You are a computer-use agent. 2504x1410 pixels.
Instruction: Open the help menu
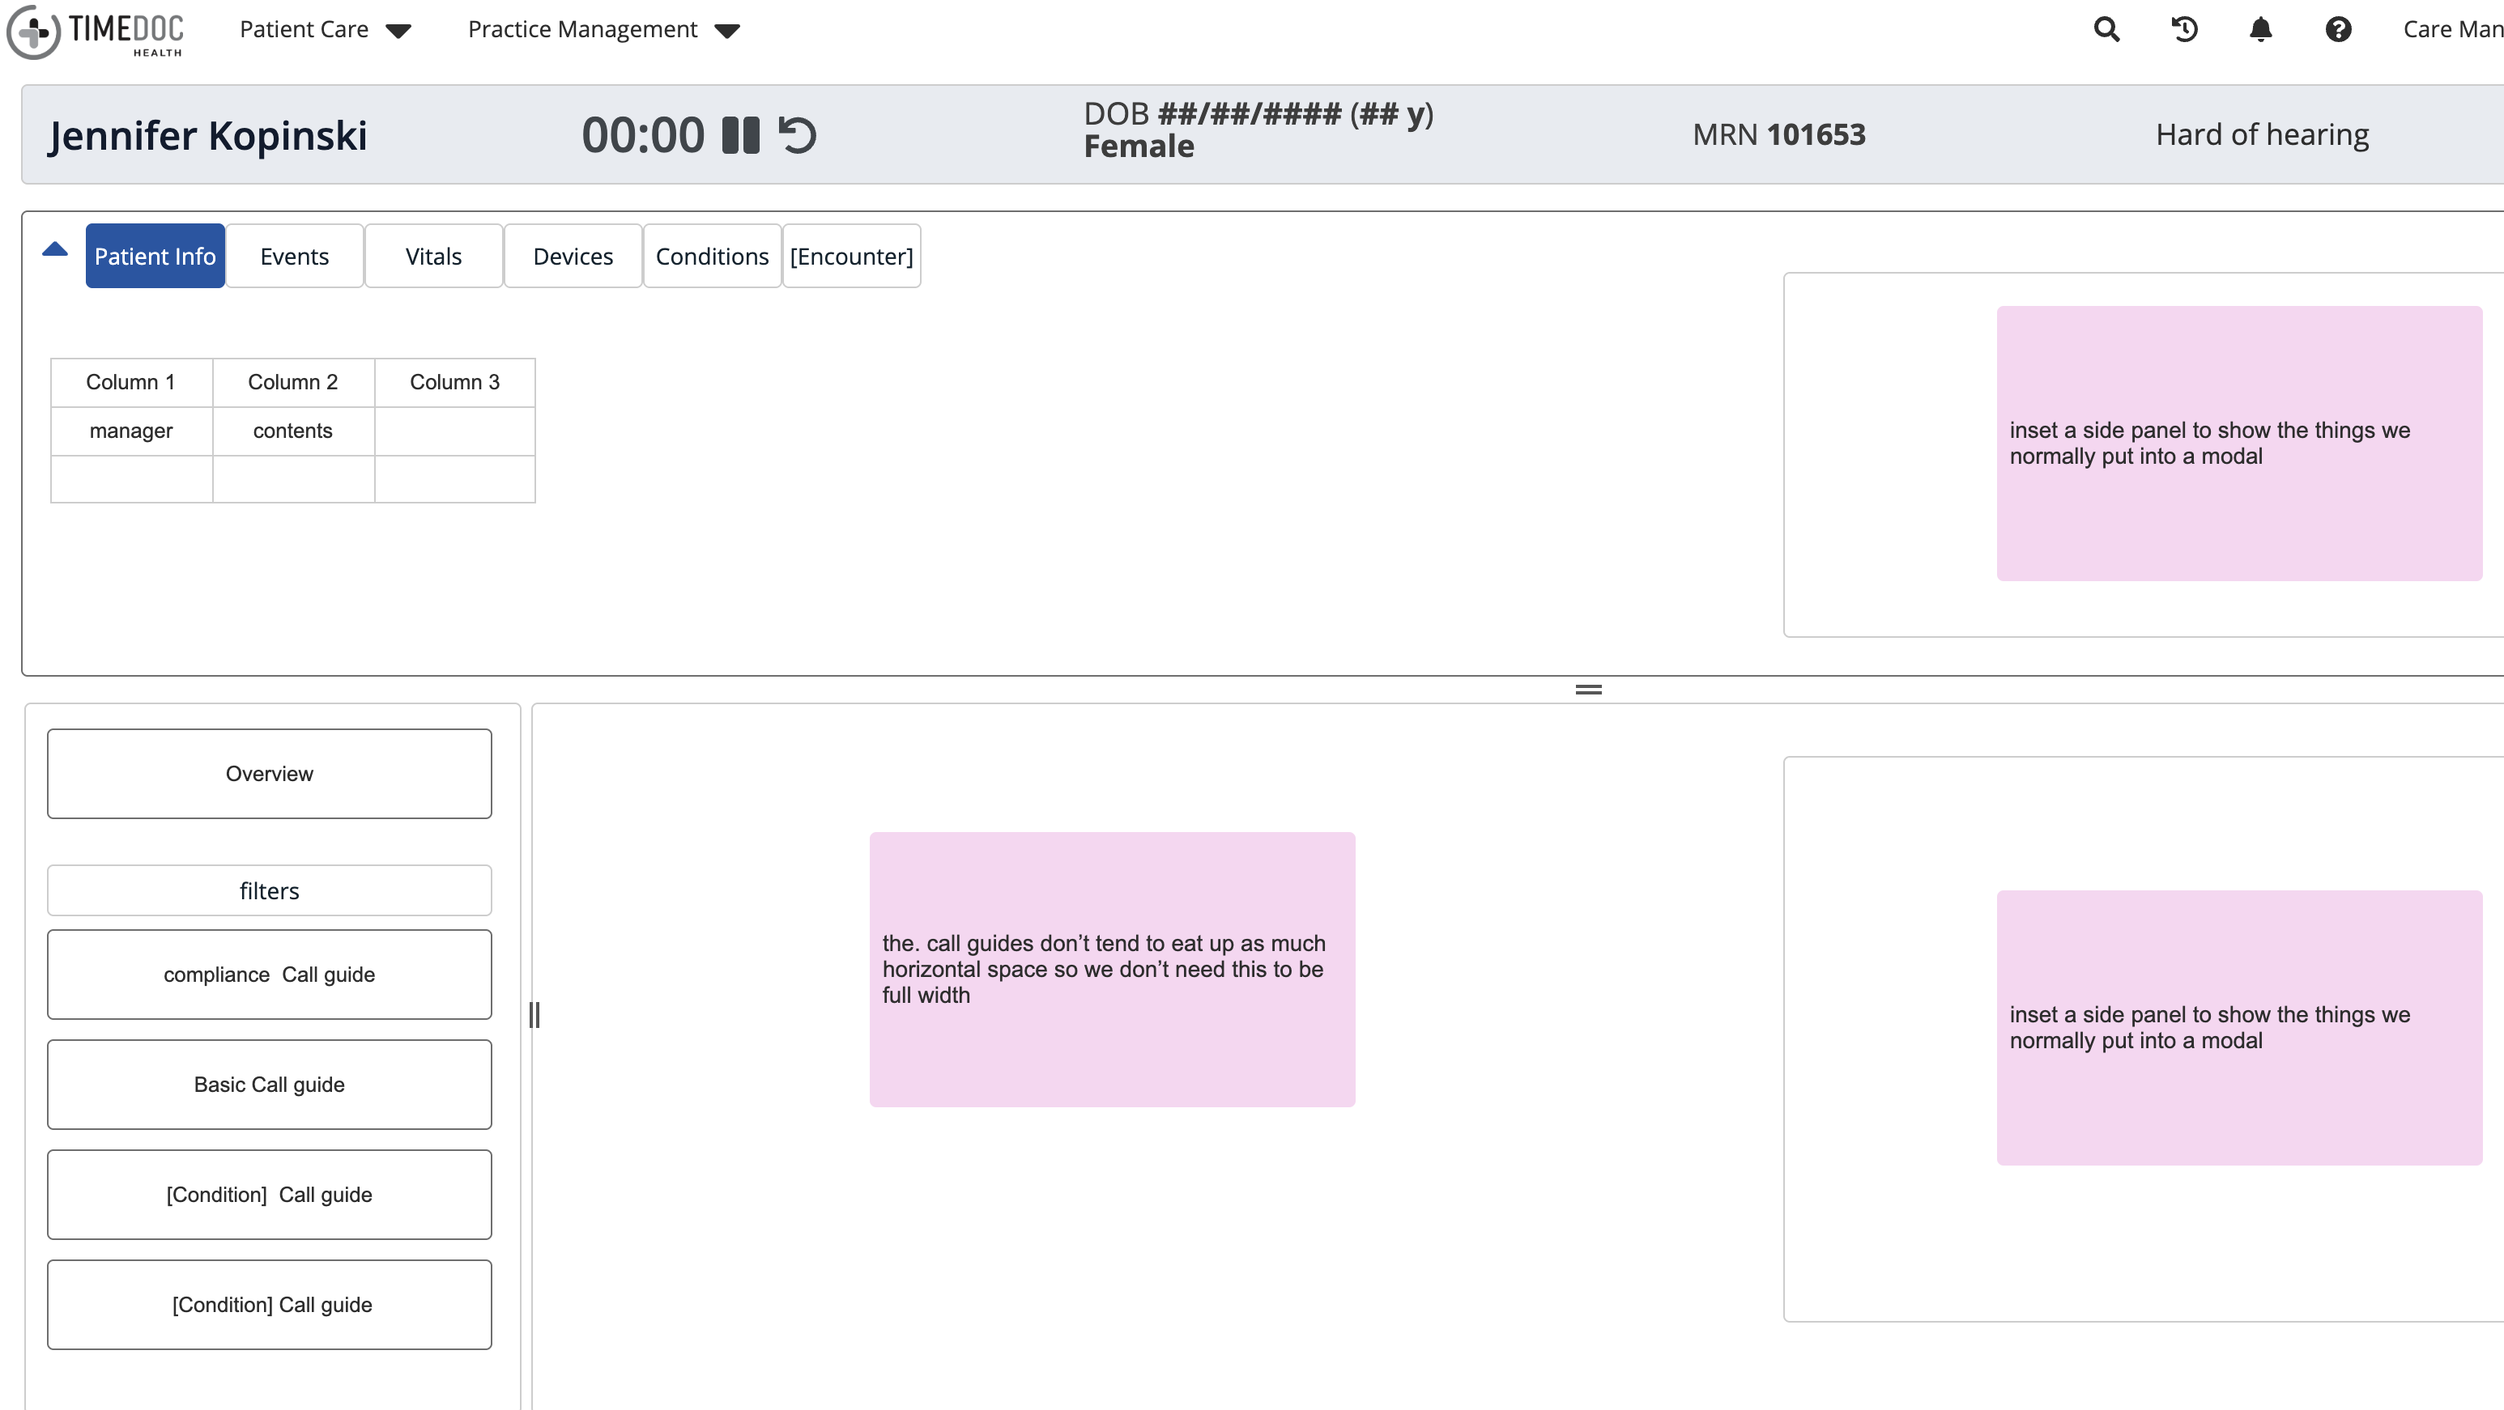pos(2339,29)
